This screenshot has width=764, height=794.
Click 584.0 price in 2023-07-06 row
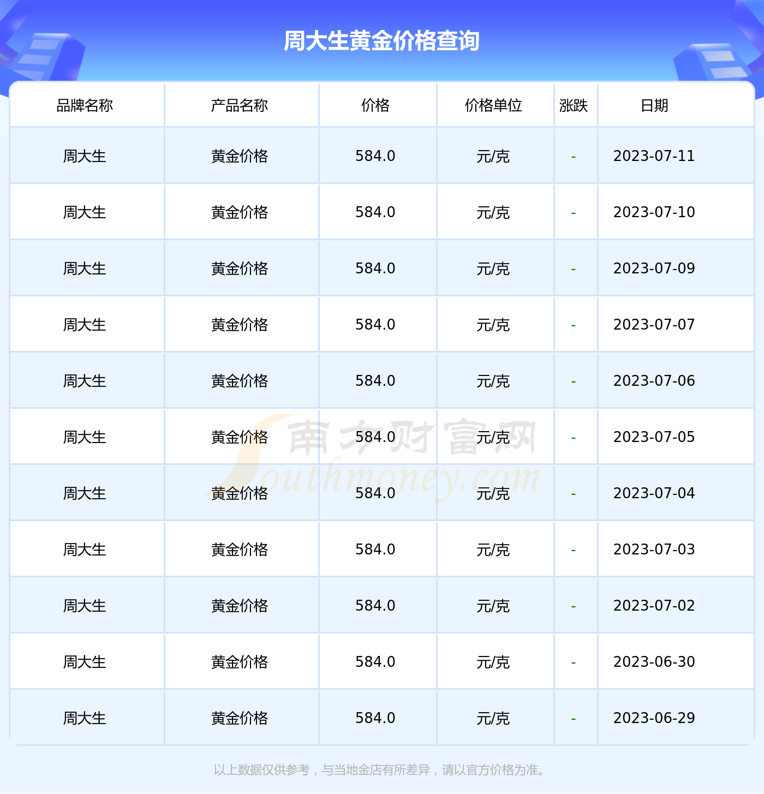(375, 381)
